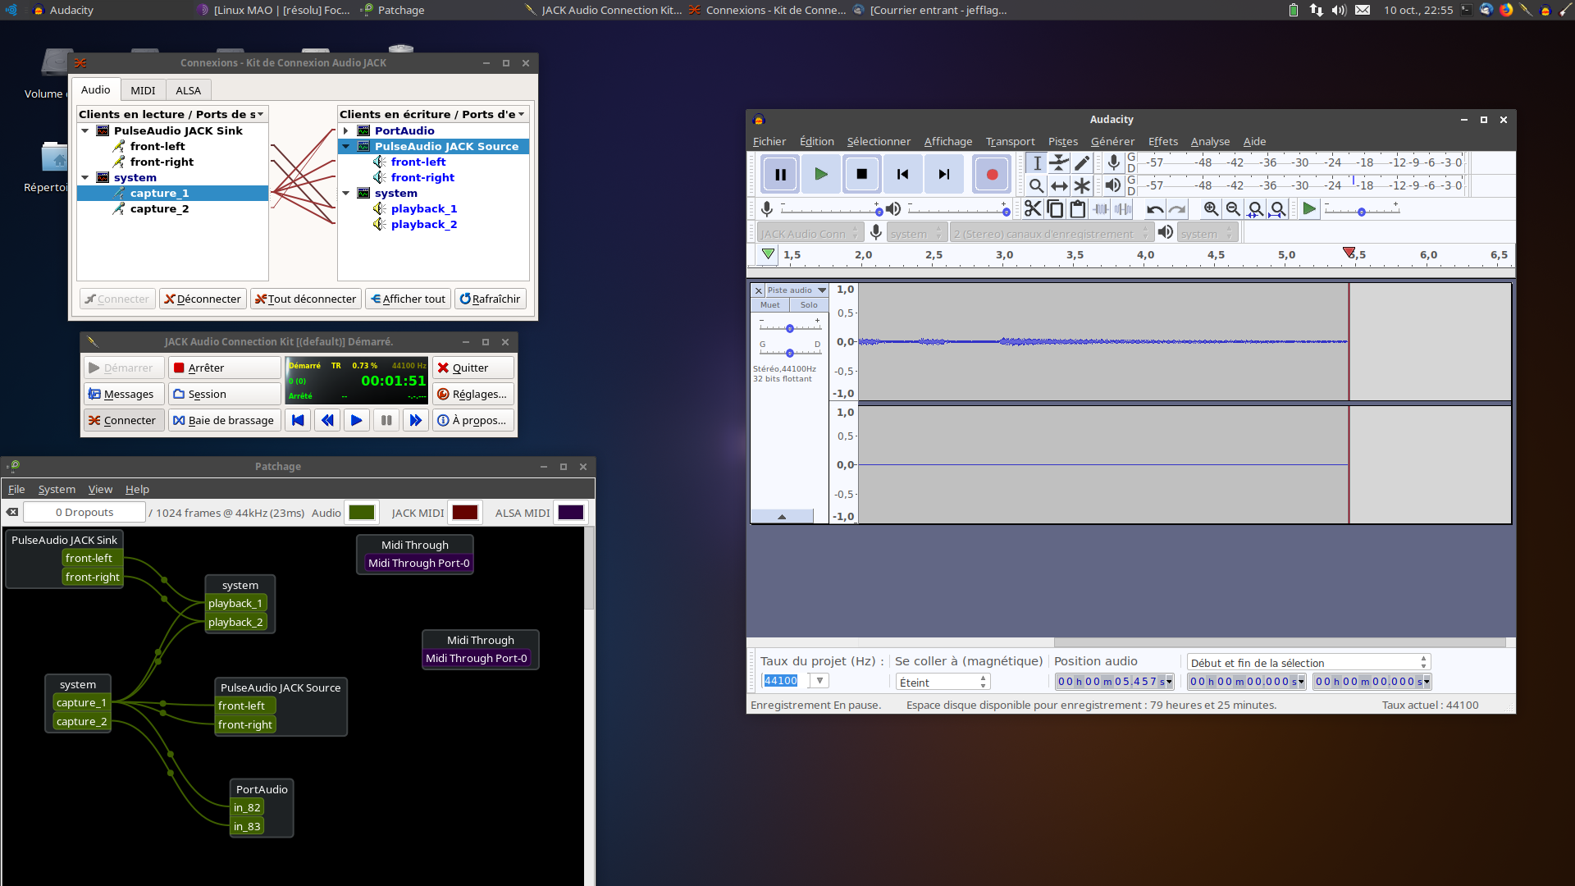This screenshot has height=886, width=1575.
Task: Click the Tout déconnecter button
Action: 305,299
